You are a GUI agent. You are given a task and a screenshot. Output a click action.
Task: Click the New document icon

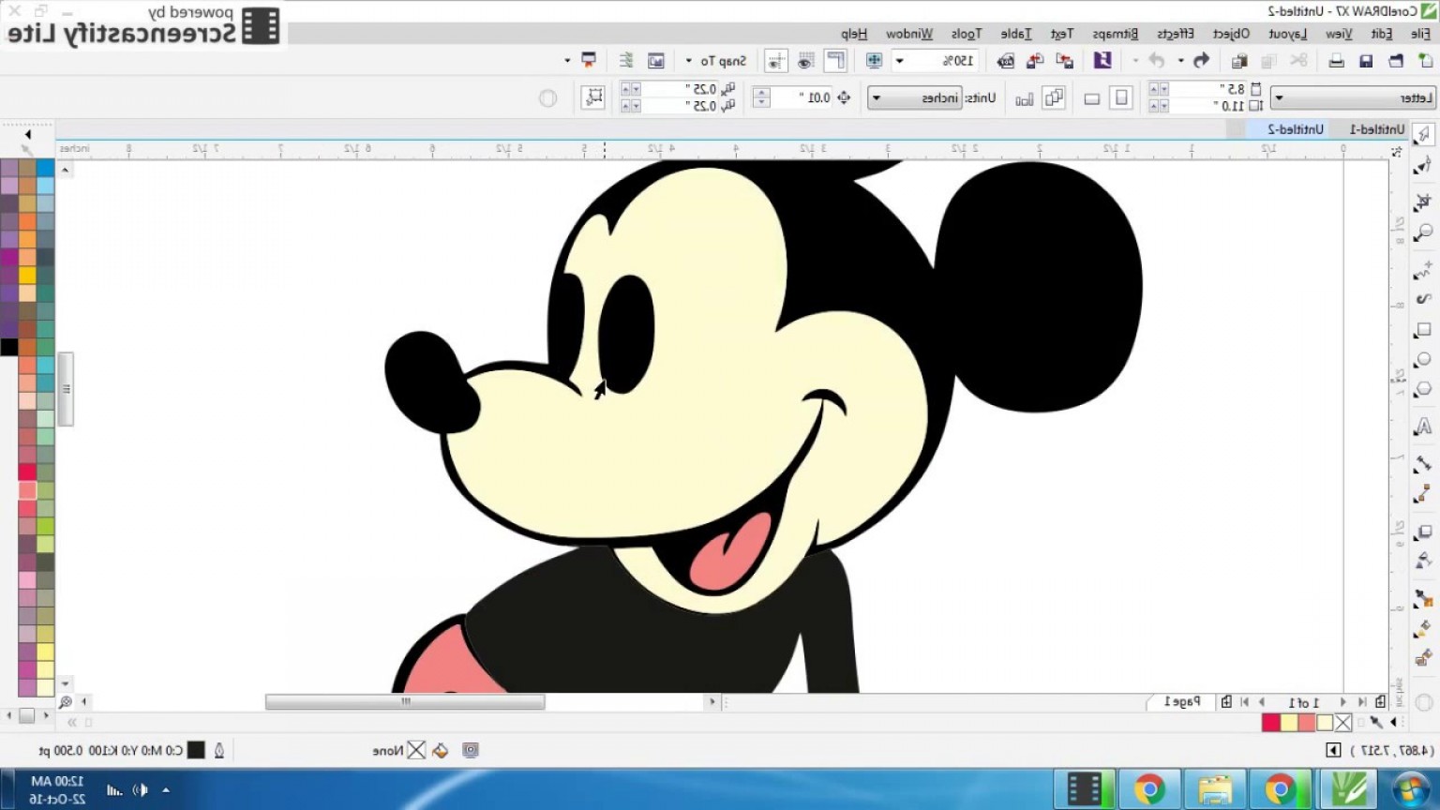pyautogui.click(x=1425, y=61)
